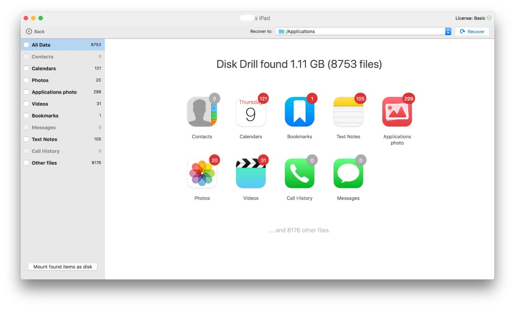Click License: Basic label
This screenshot has height=309, width=515.
pyautogui.click(x=470, y=18)
